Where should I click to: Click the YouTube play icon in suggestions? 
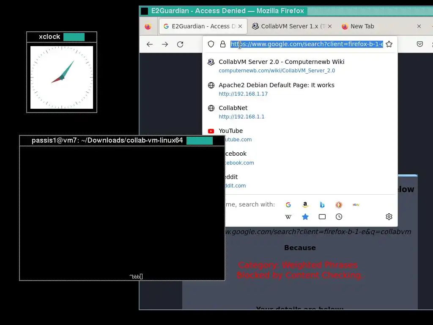point(211,131)
